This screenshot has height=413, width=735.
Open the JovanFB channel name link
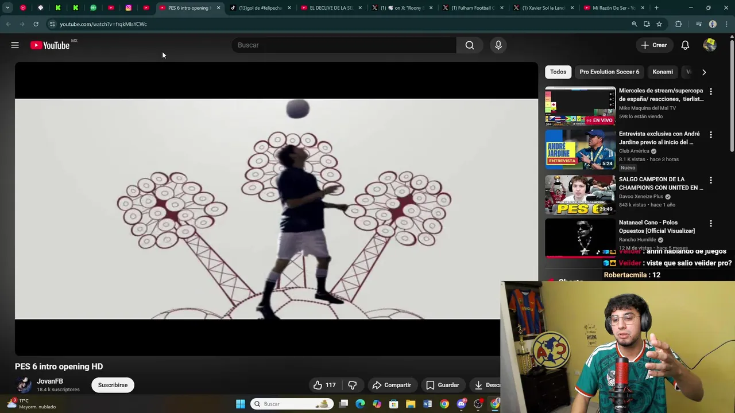[50, 381]
